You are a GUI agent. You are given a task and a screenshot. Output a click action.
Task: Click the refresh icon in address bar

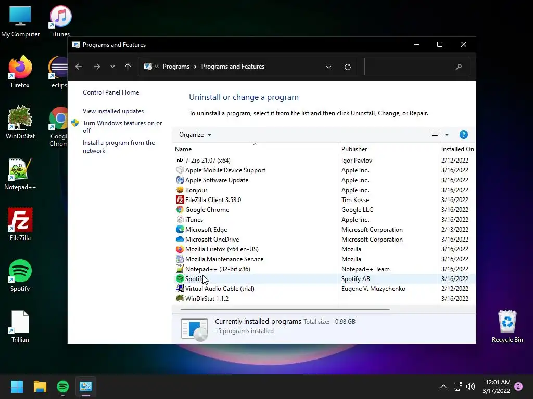[x=347, y=67]
